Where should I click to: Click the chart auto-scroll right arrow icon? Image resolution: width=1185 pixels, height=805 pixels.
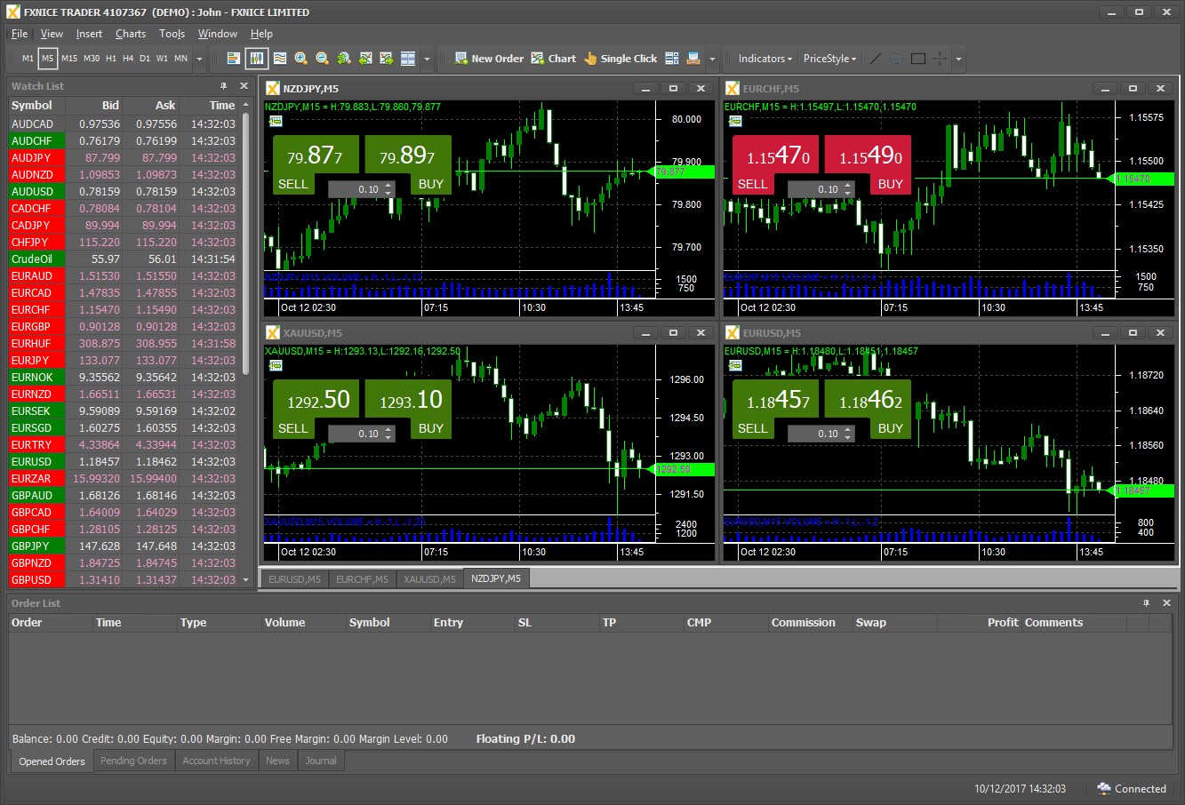387,59
